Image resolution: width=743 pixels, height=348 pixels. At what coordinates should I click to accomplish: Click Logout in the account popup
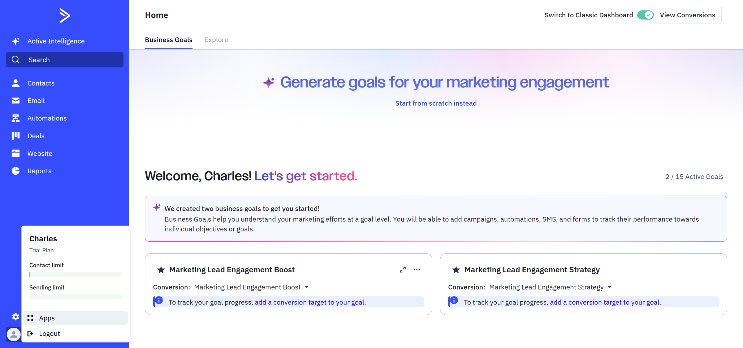pyautogui.click(x=49, y=334)
